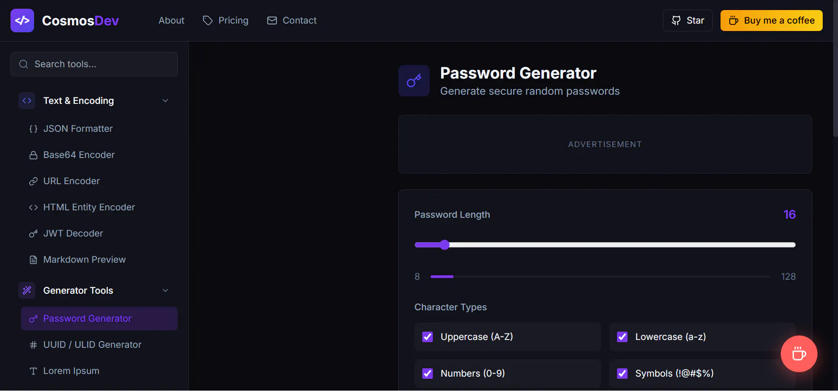The width and height of the screenshot is (838, 391).
Task: Click the key icon beside Password Generator title
Action: click(x=414, y=81)
